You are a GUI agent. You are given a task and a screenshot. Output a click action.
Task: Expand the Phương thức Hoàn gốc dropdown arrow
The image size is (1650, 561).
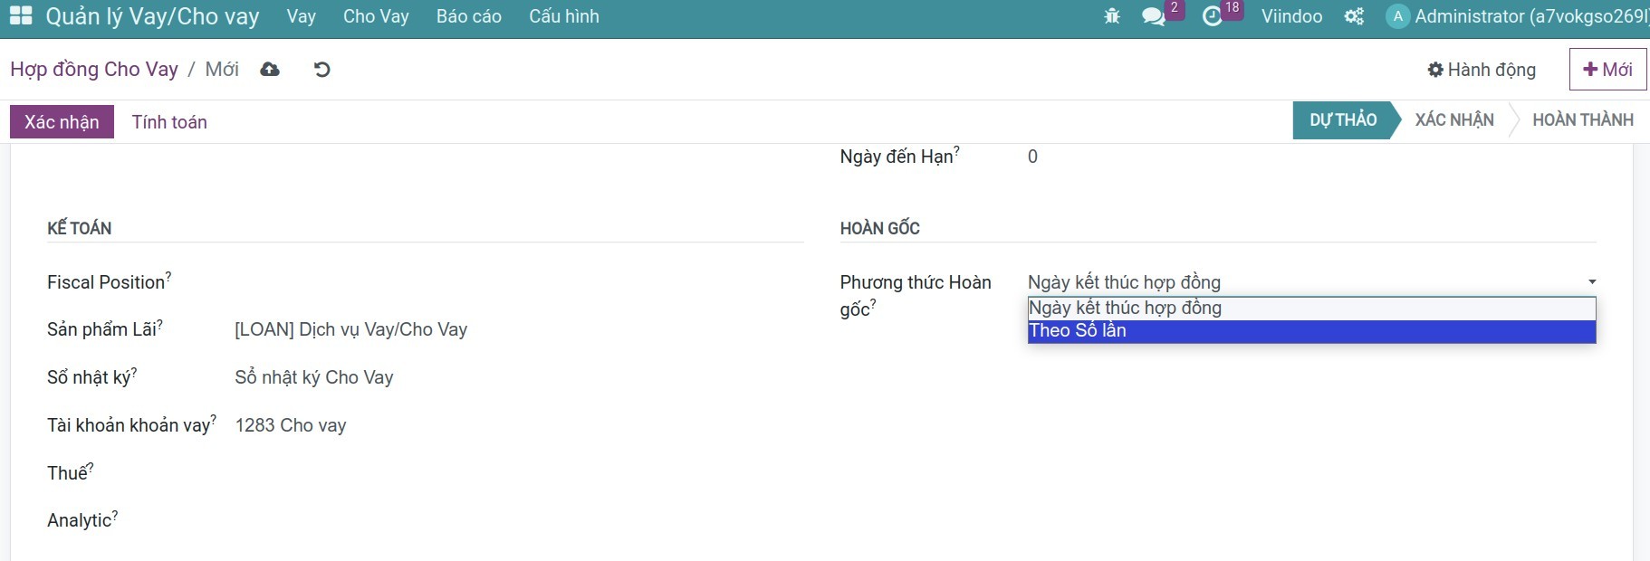coord(1592,282)
